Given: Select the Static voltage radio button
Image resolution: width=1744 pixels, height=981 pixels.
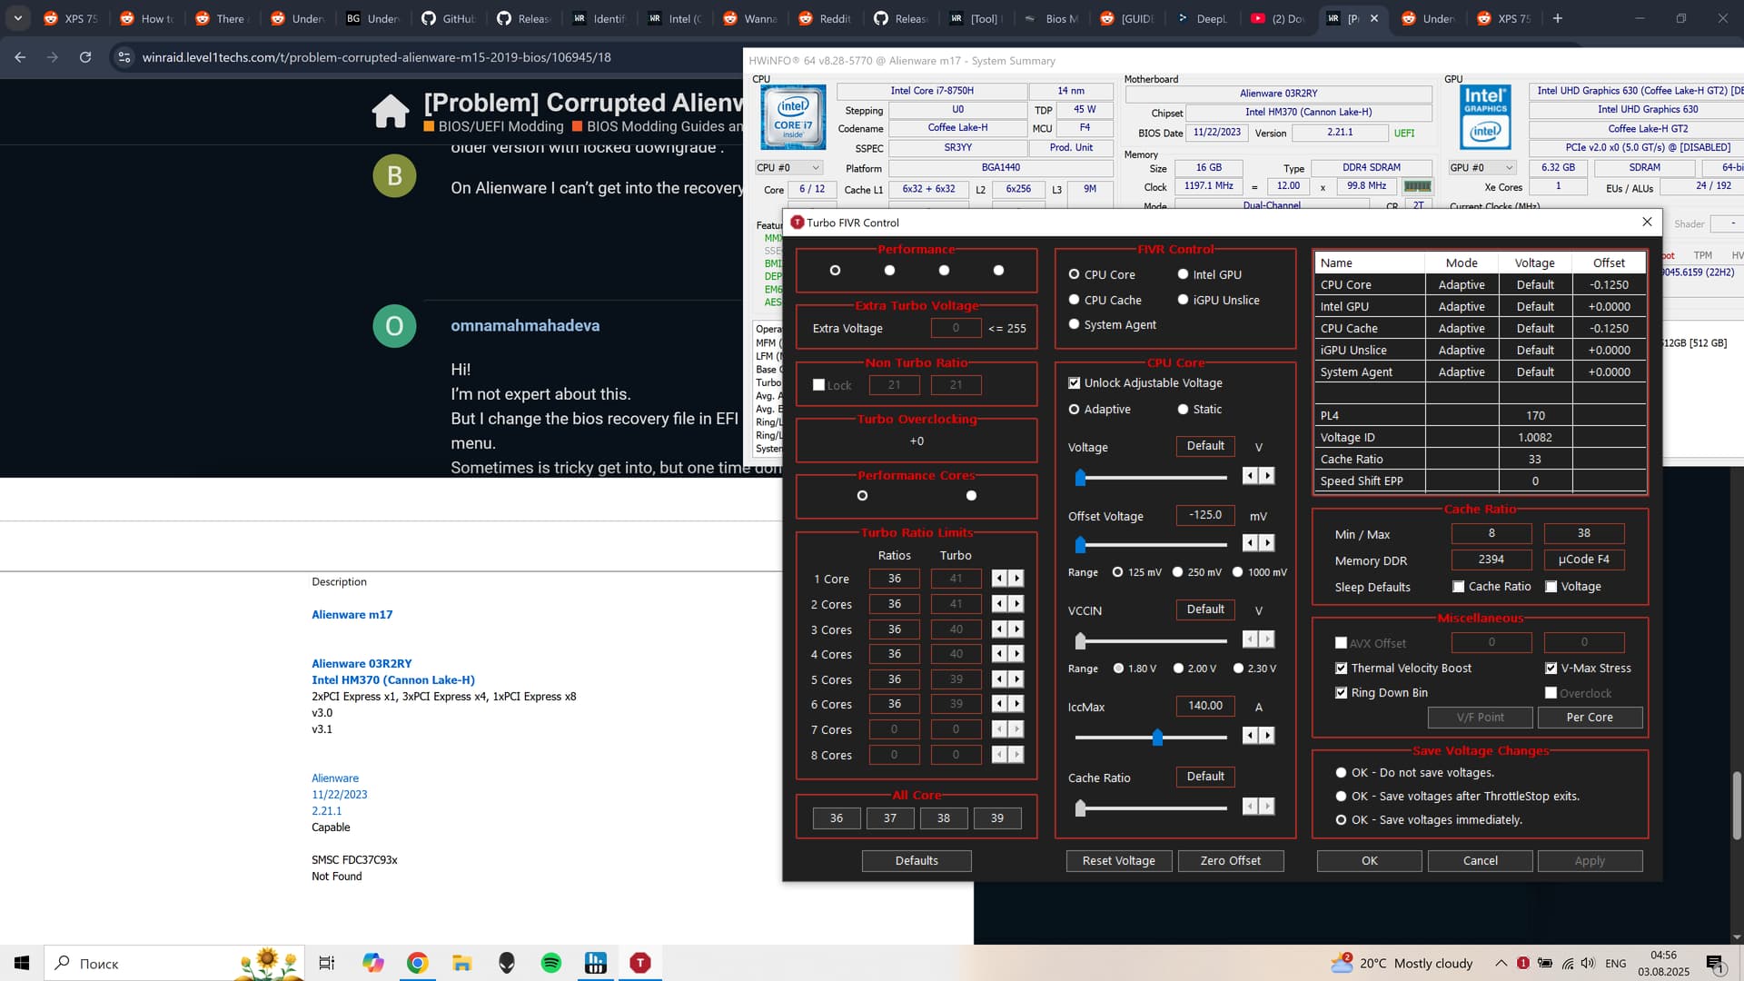Looking at the screenshot, I should [x=1183, y=410].
